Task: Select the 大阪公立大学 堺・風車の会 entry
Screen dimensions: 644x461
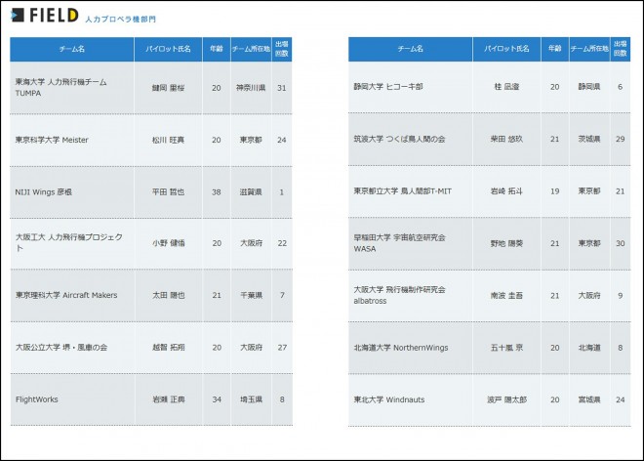Action: 61,347
